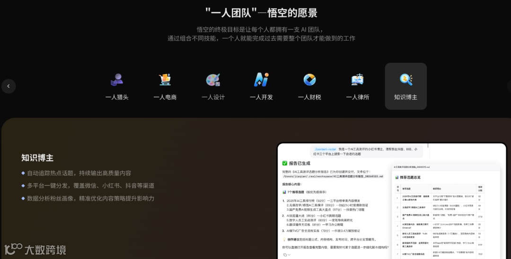Select the 一人猎头 tab
Image resolution: width=511 pixels, height=259 pixels.
pyautogui.click(x=117, y=86)
